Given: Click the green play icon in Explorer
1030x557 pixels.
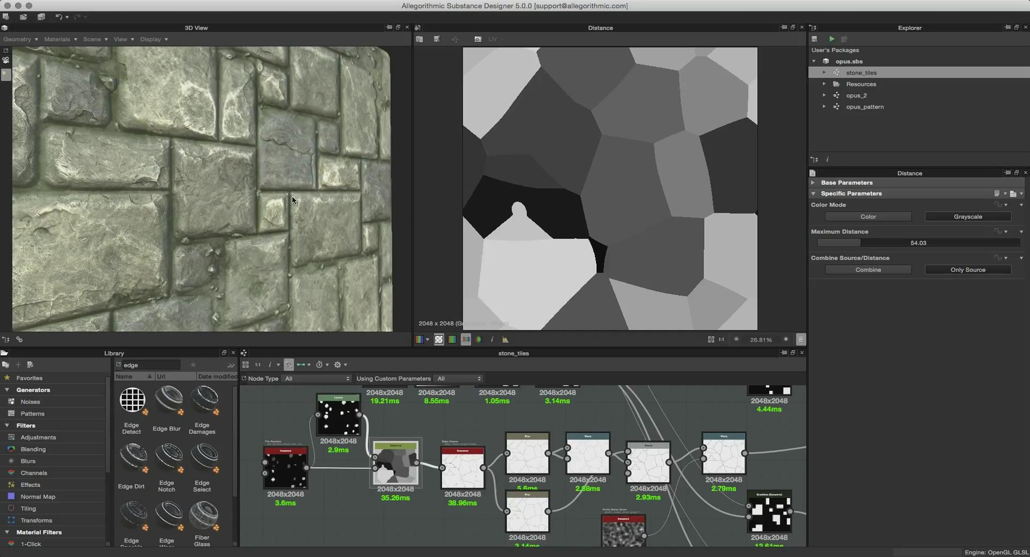Looking at the screenshot, I should (832, 39).
